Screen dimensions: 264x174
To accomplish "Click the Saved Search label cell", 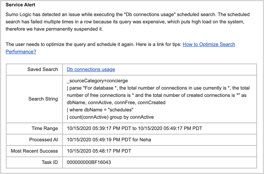I will 42,69.
